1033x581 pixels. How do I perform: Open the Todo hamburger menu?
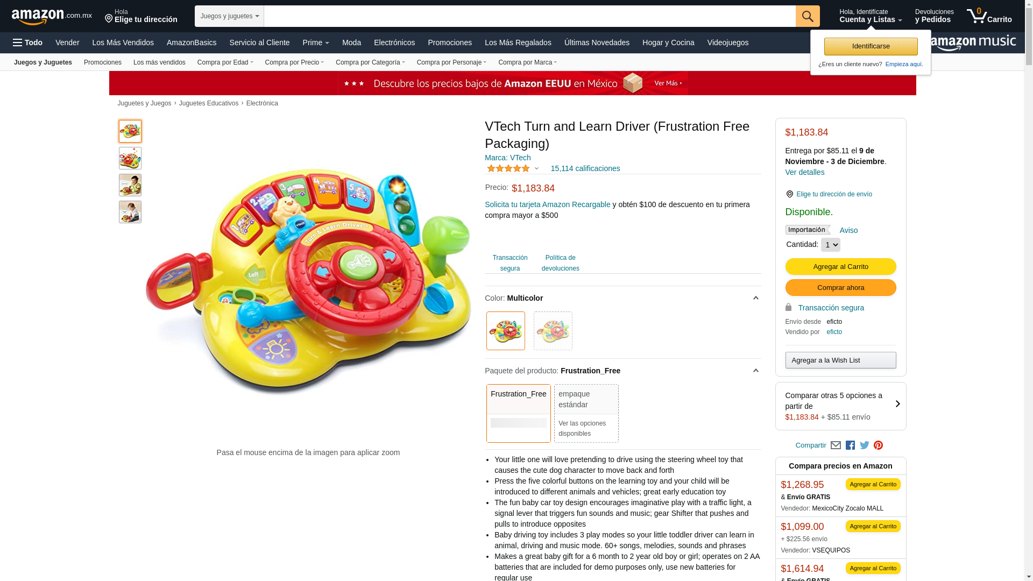(27, 42)
